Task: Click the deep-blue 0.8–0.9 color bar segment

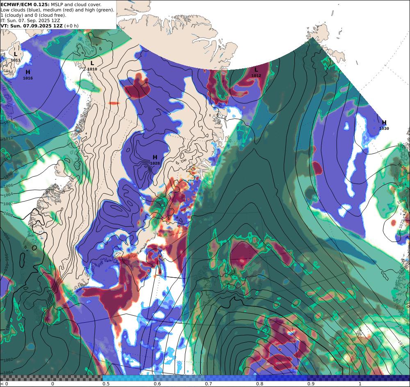Action: [282, 378]
